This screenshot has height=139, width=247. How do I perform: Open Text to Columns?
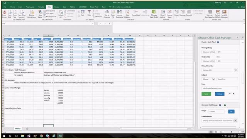(107, 14)
